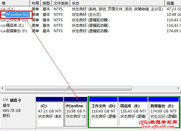Click the 磁盘 0 disk icon
This screenshot has width=181, height=131.
5,99
